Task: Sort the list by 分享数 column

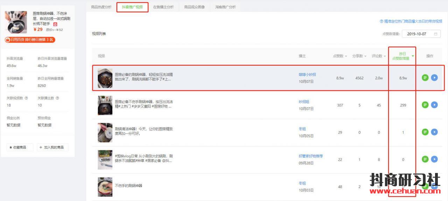Action: point(359,56)
